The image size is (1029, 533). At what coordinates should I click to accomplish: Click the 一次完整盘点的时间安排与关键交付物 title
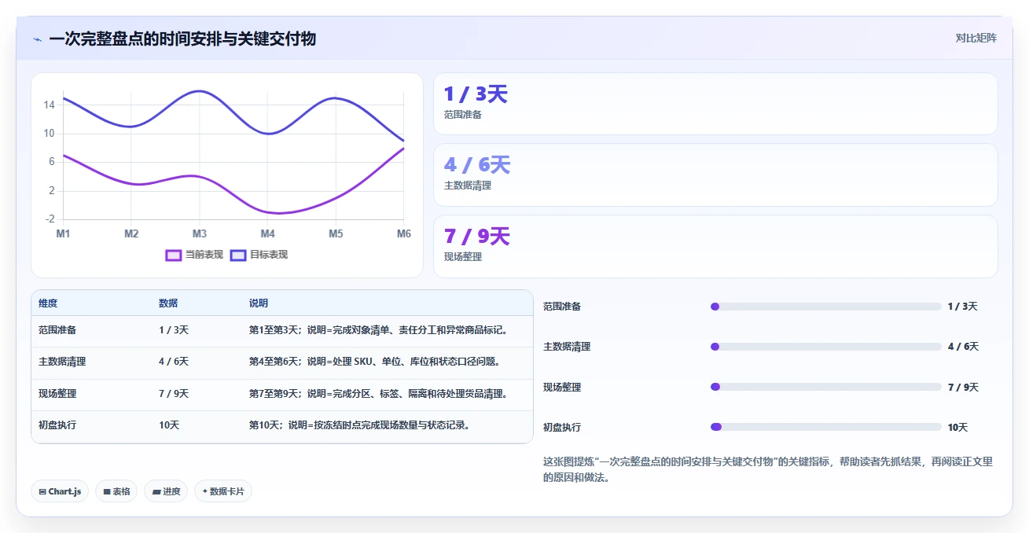[x=182, y=39]
